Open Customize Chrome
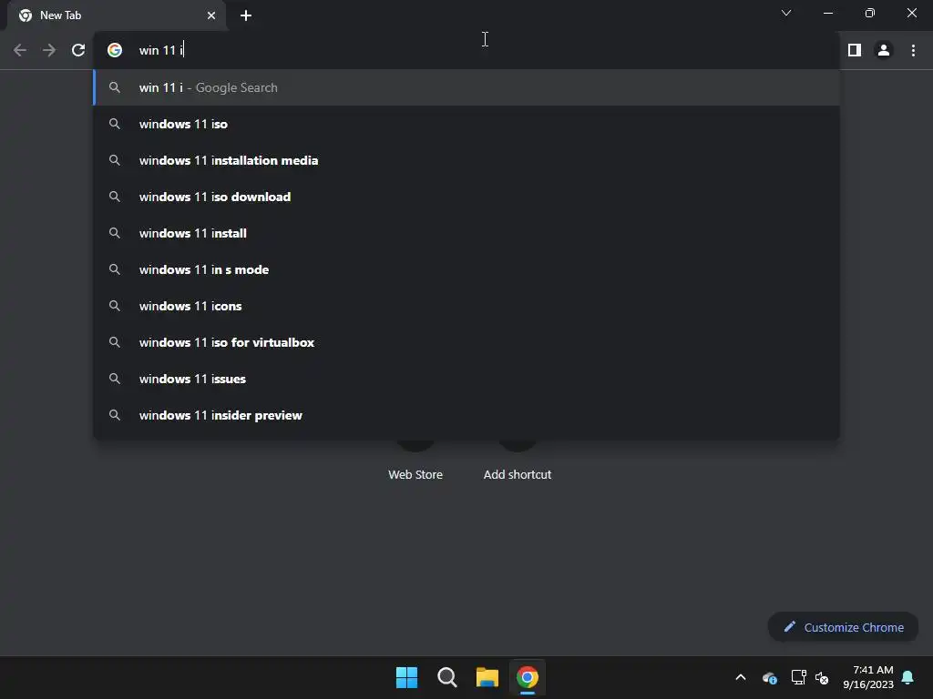Screen dimensions: 933x699 coord(843,627)
